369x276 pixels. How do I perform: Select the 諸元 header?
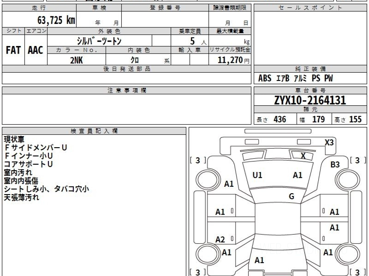tap(310, 109)
